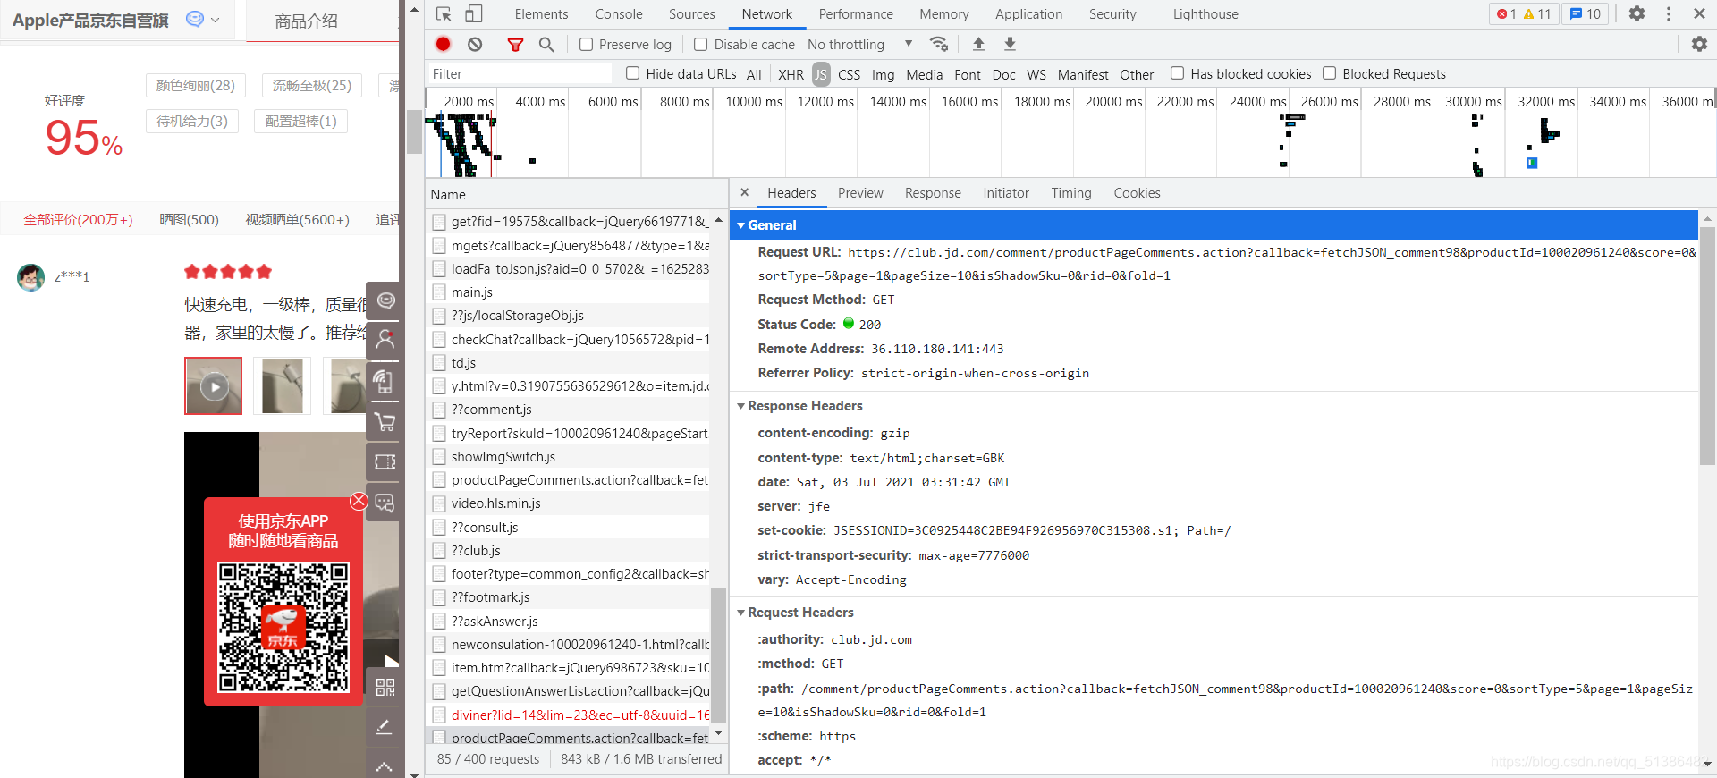Activate the inspect element picker icon
Image resolution: width=1717 pixels, height=778 pixels.
click(x=444, y=14)
